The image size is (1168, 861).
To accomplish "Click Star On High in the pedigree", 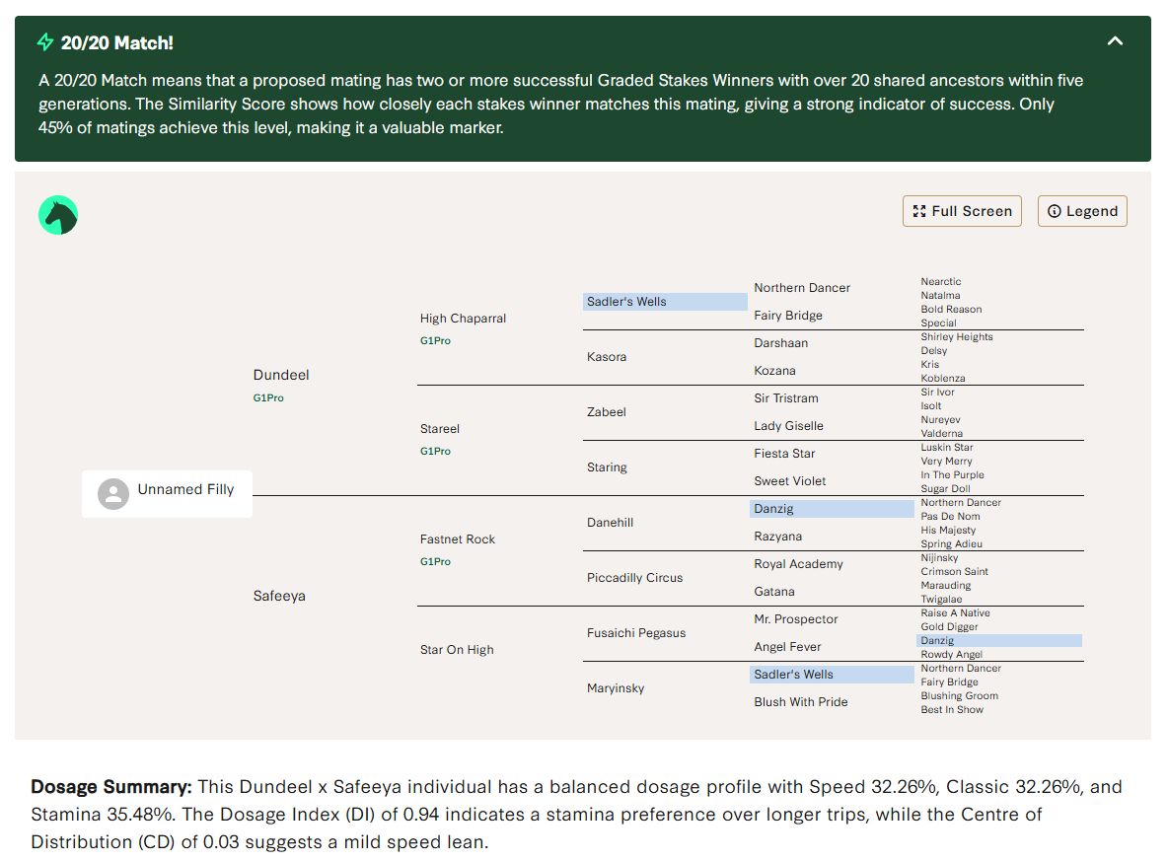I will coord(457,650).
